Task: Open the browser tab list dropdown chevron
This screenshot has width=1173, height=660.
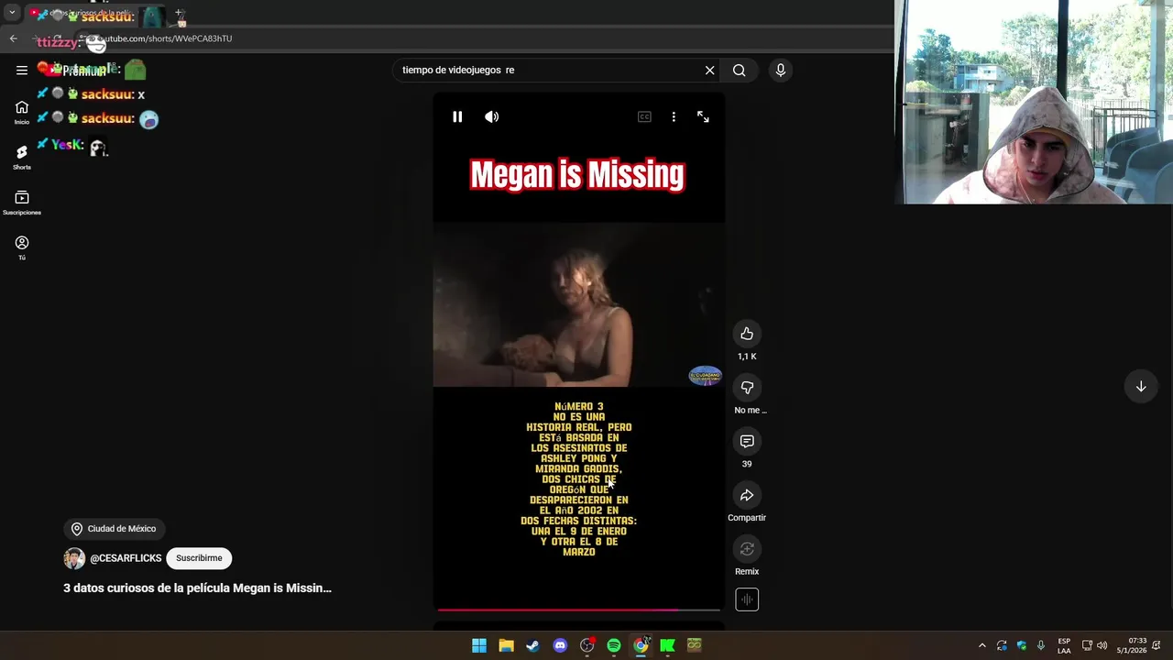Action: tap(12, 13)
